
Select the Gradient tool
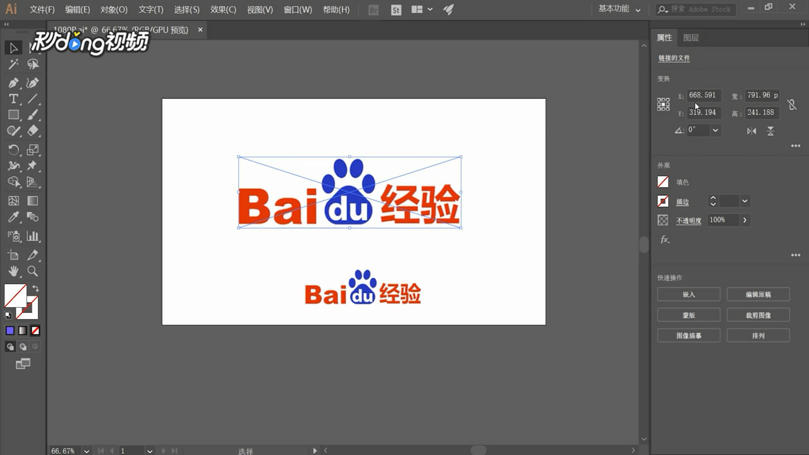[33, 201]
